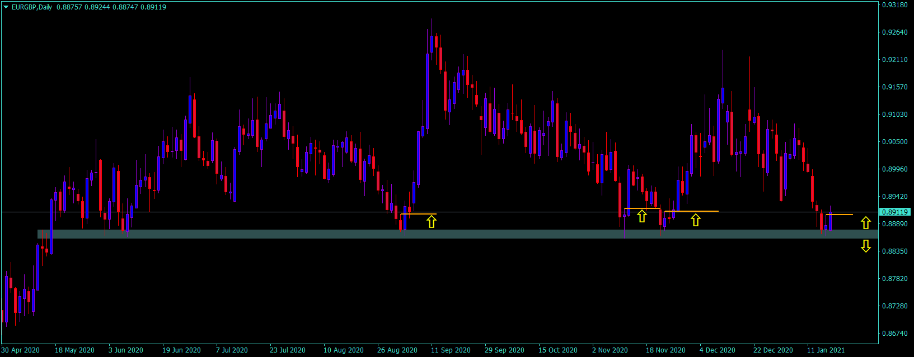
Task: Click the 0.88350 price axis label
Action: [895, 251]
